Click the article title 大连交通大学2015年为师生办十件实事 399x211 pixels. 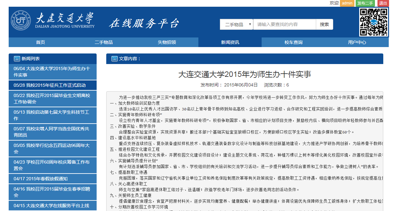(245, 74)
